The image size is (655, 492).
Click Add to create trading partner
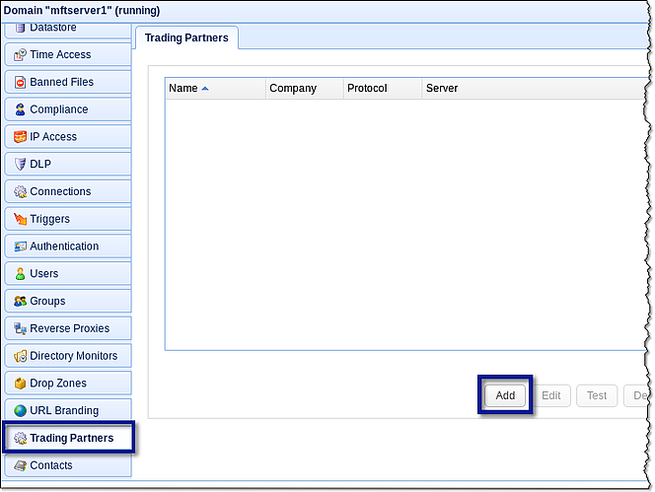(x=505, y=395)
